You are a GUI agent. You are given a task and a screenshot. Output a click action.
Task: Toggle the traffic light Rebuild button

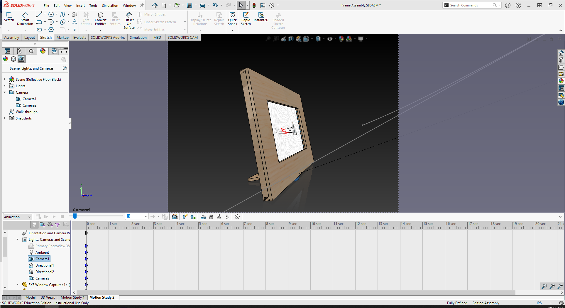coord(254,5)
